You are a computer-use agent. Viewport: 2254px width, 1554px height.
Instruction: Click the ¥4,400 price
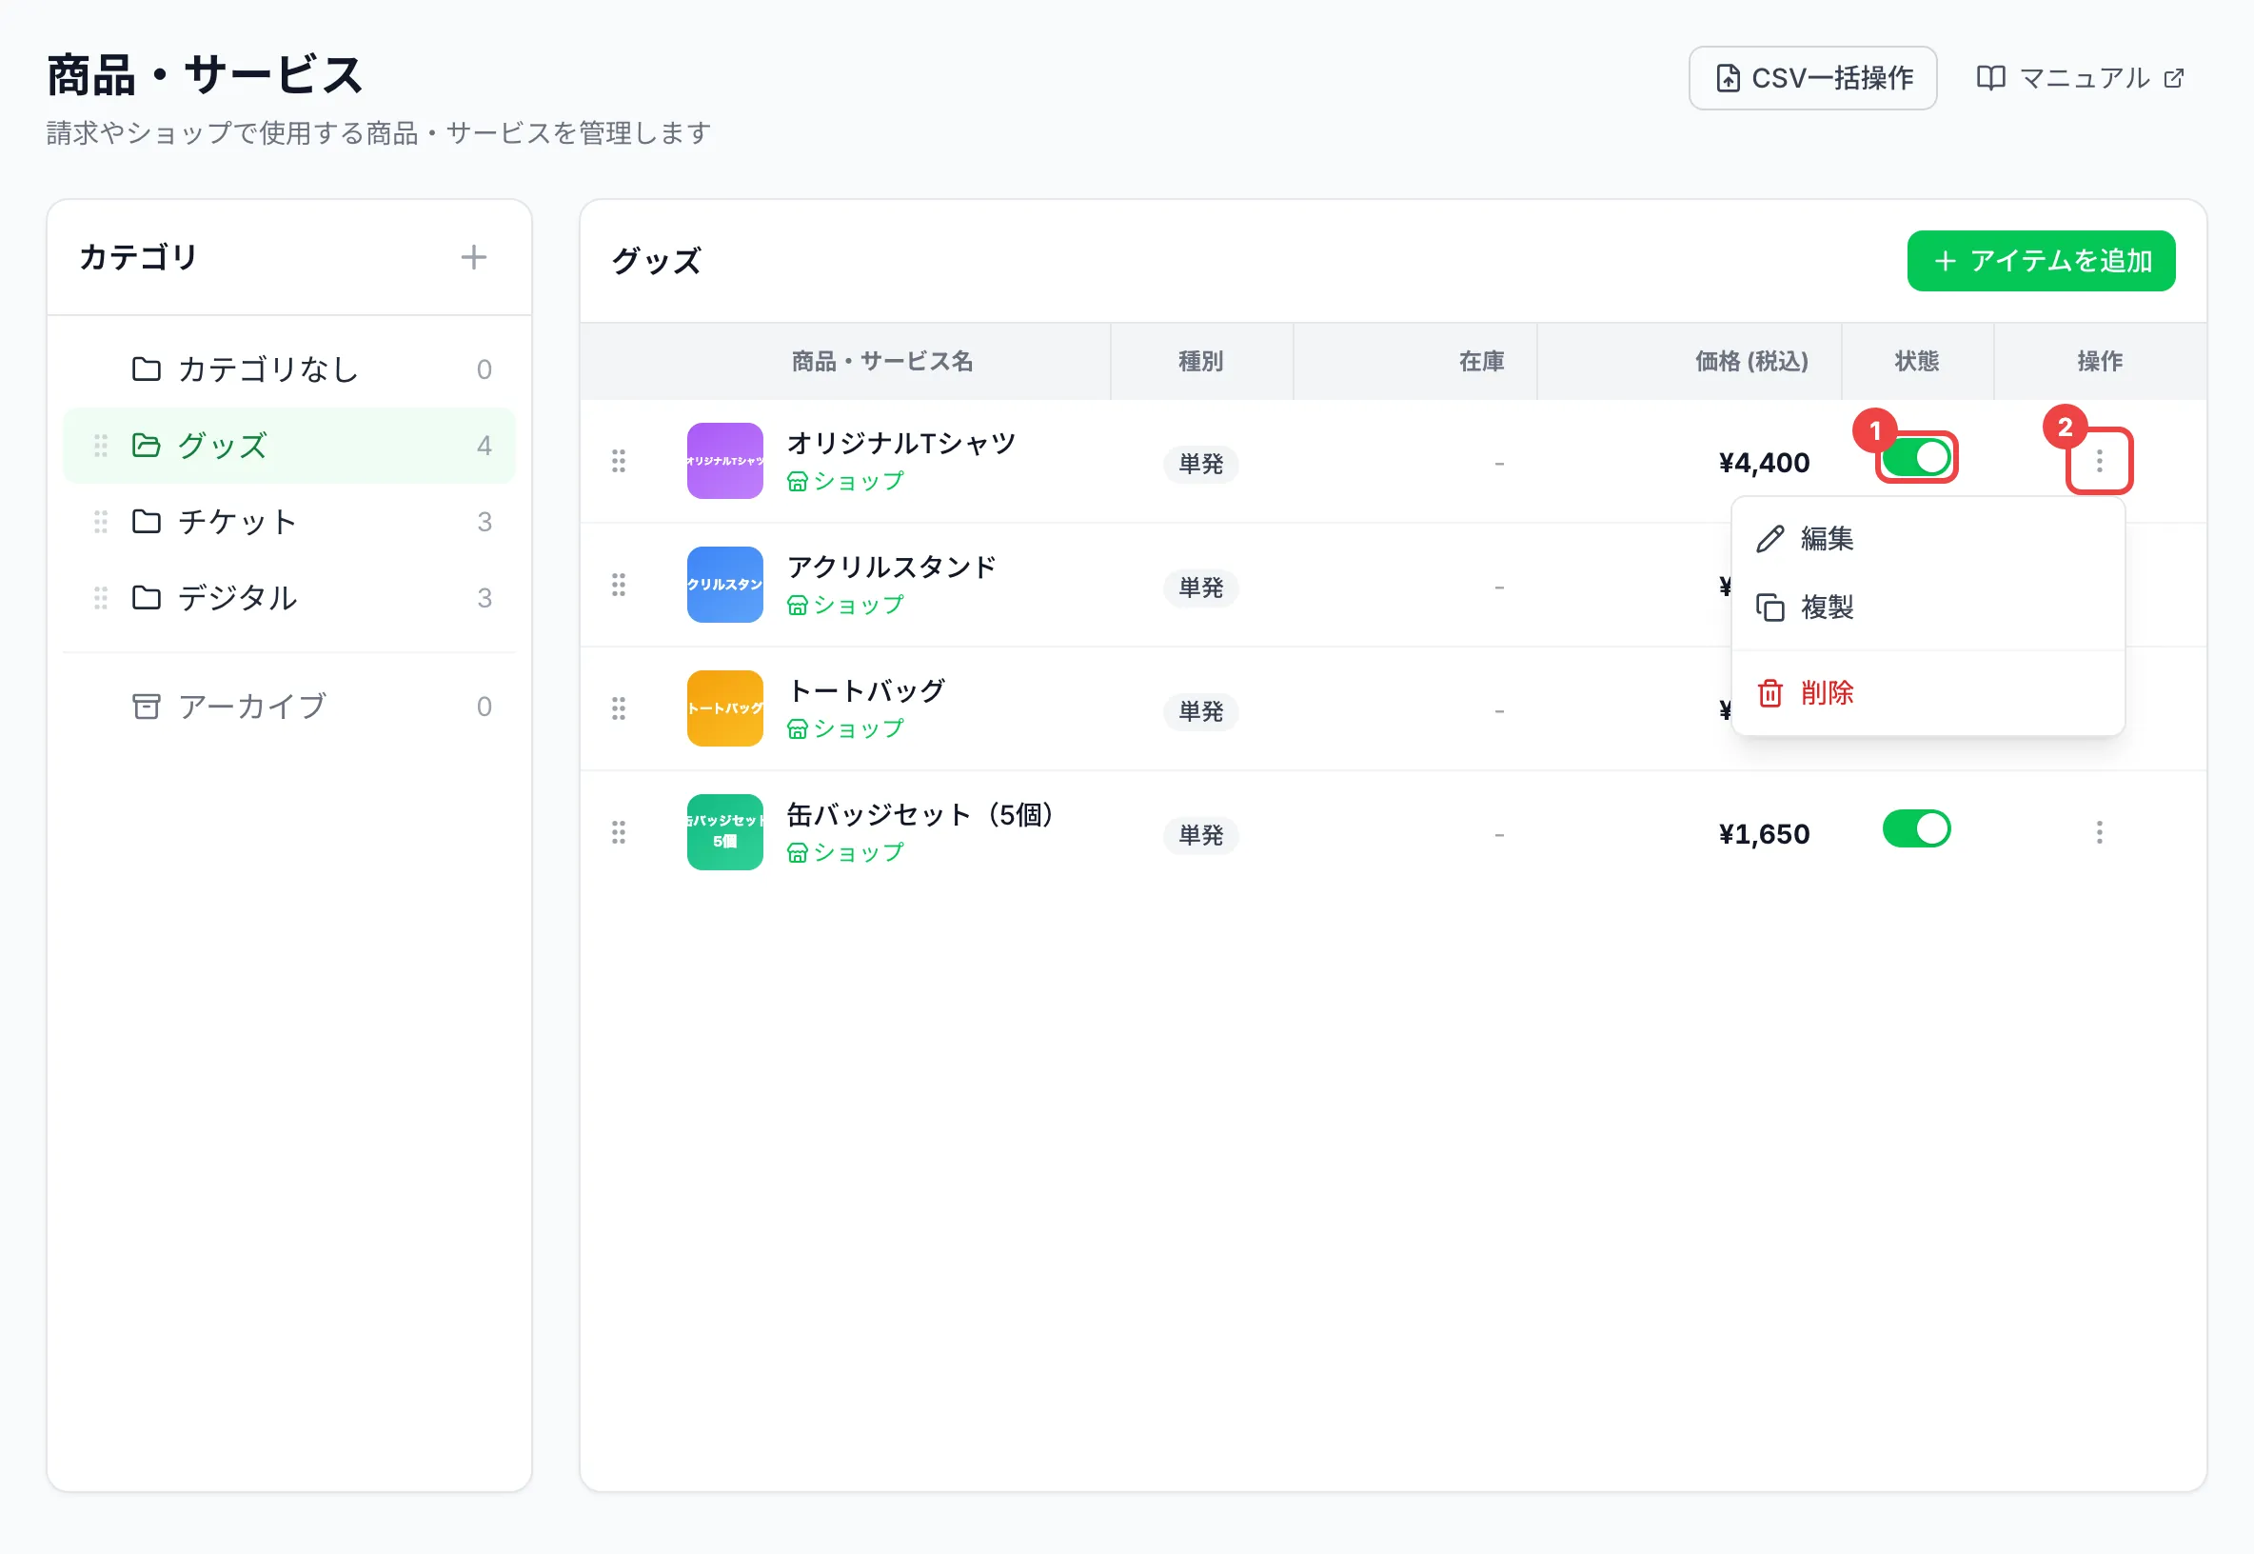coord(1764,464)
